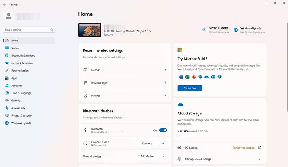Expand the Taskbar row chevron
Image resolution: width=288 pixels, height=167 pixels.
[x=165, y=70]
